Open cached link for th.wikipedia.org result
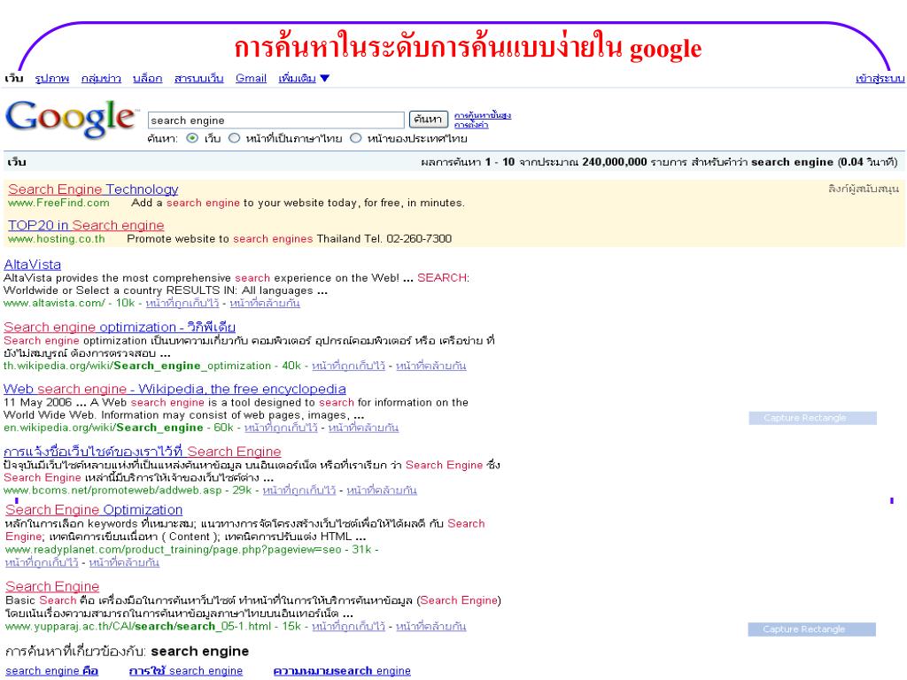The image size is (907, 680). [x=348, y=366]
